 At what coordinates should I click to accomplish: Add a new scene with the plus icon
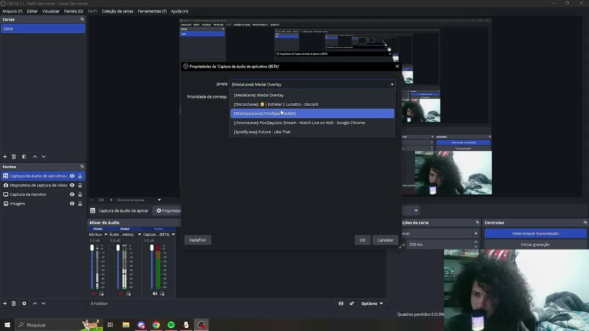pyautogui.click(x=5, y=157)
